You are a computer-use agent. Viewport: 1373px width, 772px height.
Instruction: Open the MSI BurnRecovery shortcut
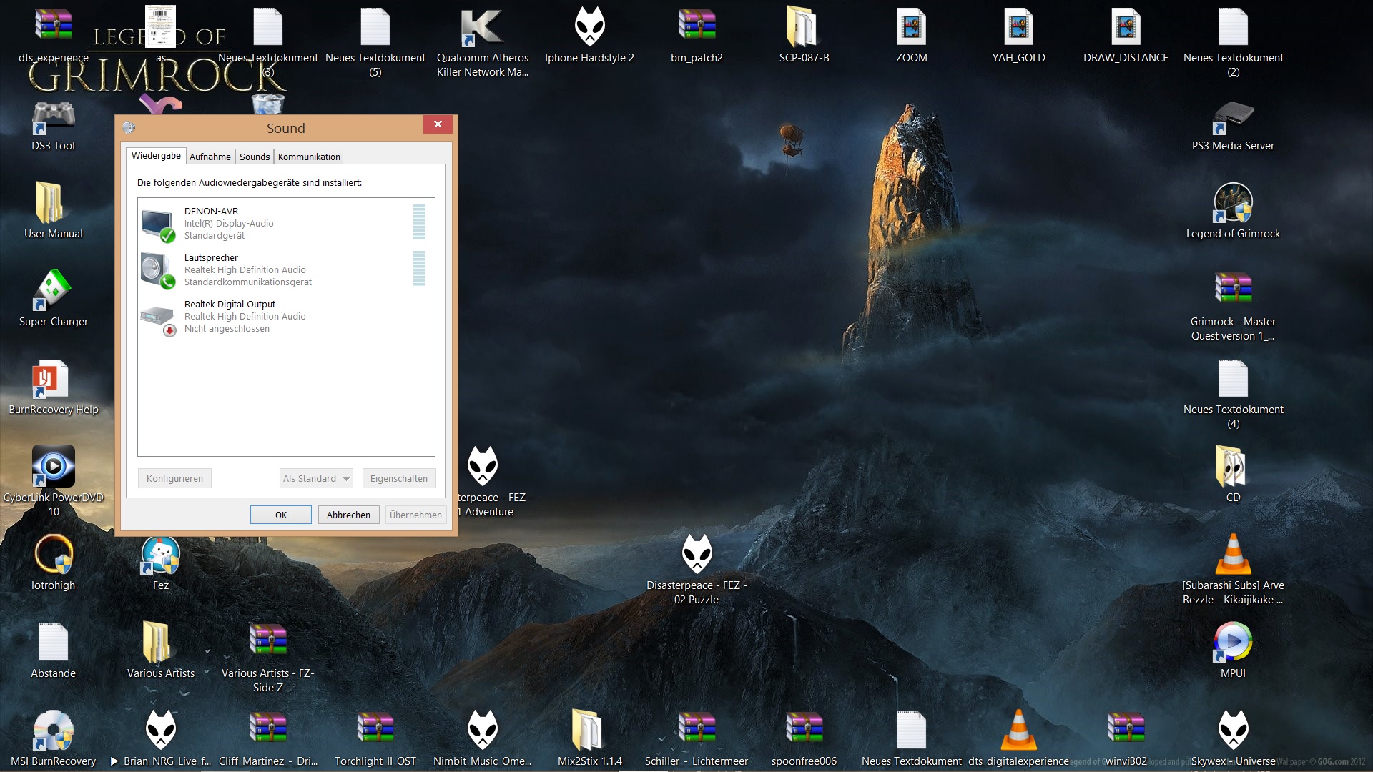click(x=54, y=731)
